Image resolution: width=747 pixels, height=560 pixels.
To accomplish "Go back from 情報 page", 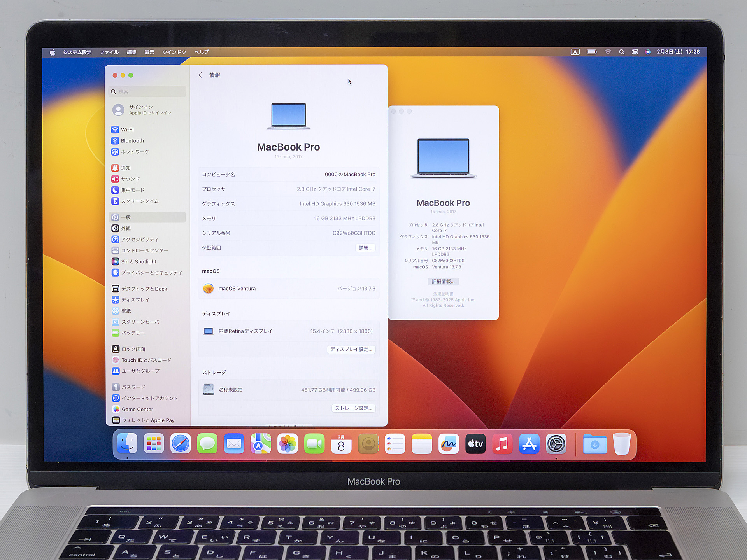I will [200, 75].
